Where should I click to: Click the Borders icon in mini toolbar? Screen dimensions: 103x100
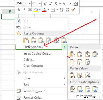point(53,10)
